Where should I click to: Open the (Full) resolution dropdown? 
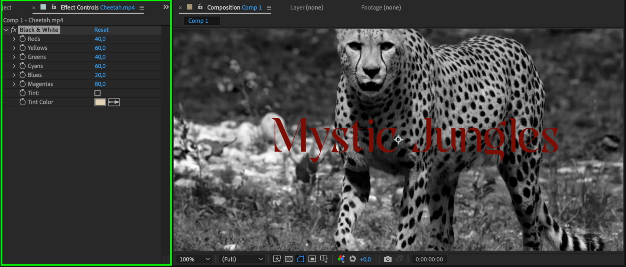242,259
